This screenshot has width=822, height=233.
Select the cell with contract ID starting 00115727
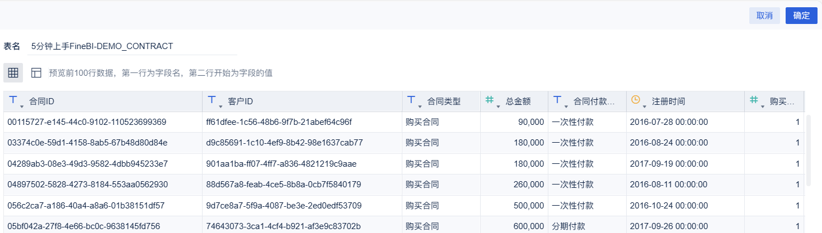tap(87, 122)
